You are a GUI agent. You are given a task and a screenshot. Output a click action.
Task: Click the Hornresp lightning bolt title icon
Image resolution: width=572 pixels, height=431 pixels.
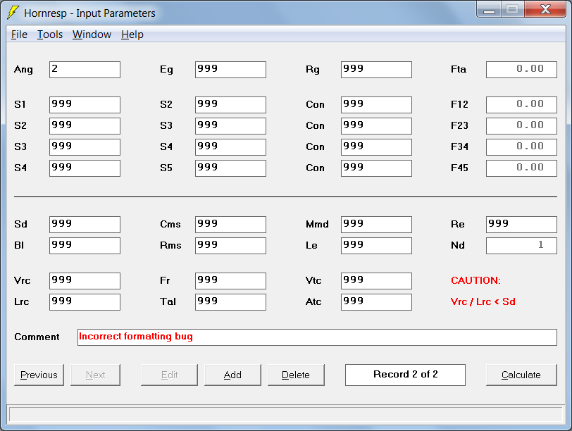coord(13,13)
